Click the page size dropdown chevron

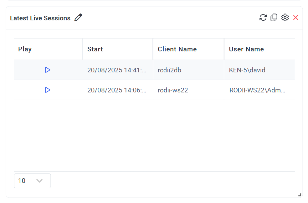tap(39, 181)
